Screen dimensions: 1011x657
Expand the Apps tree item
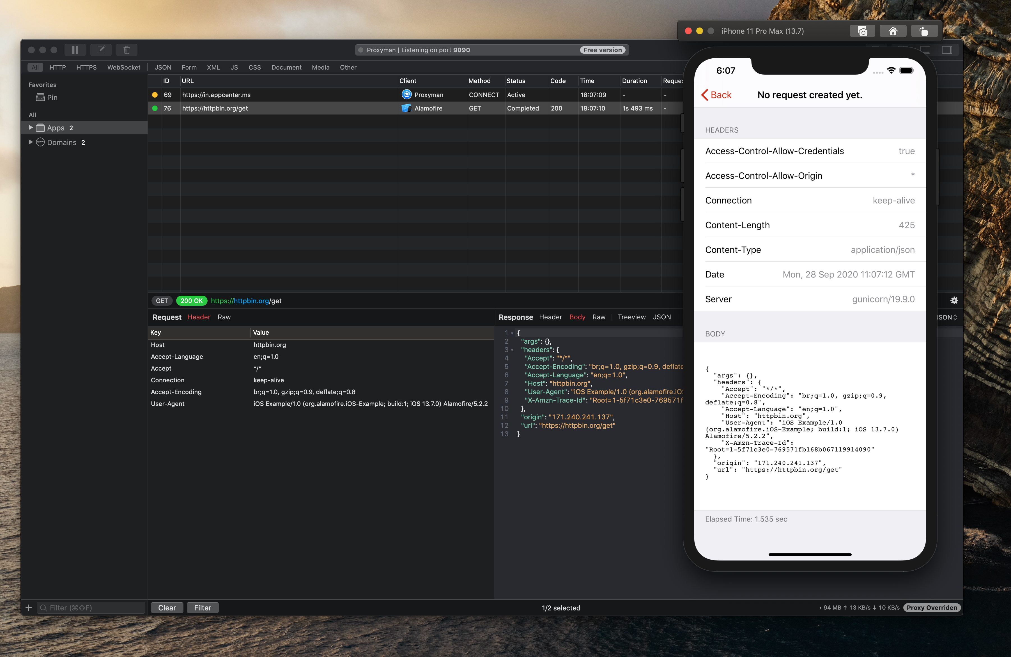(31, 127)
